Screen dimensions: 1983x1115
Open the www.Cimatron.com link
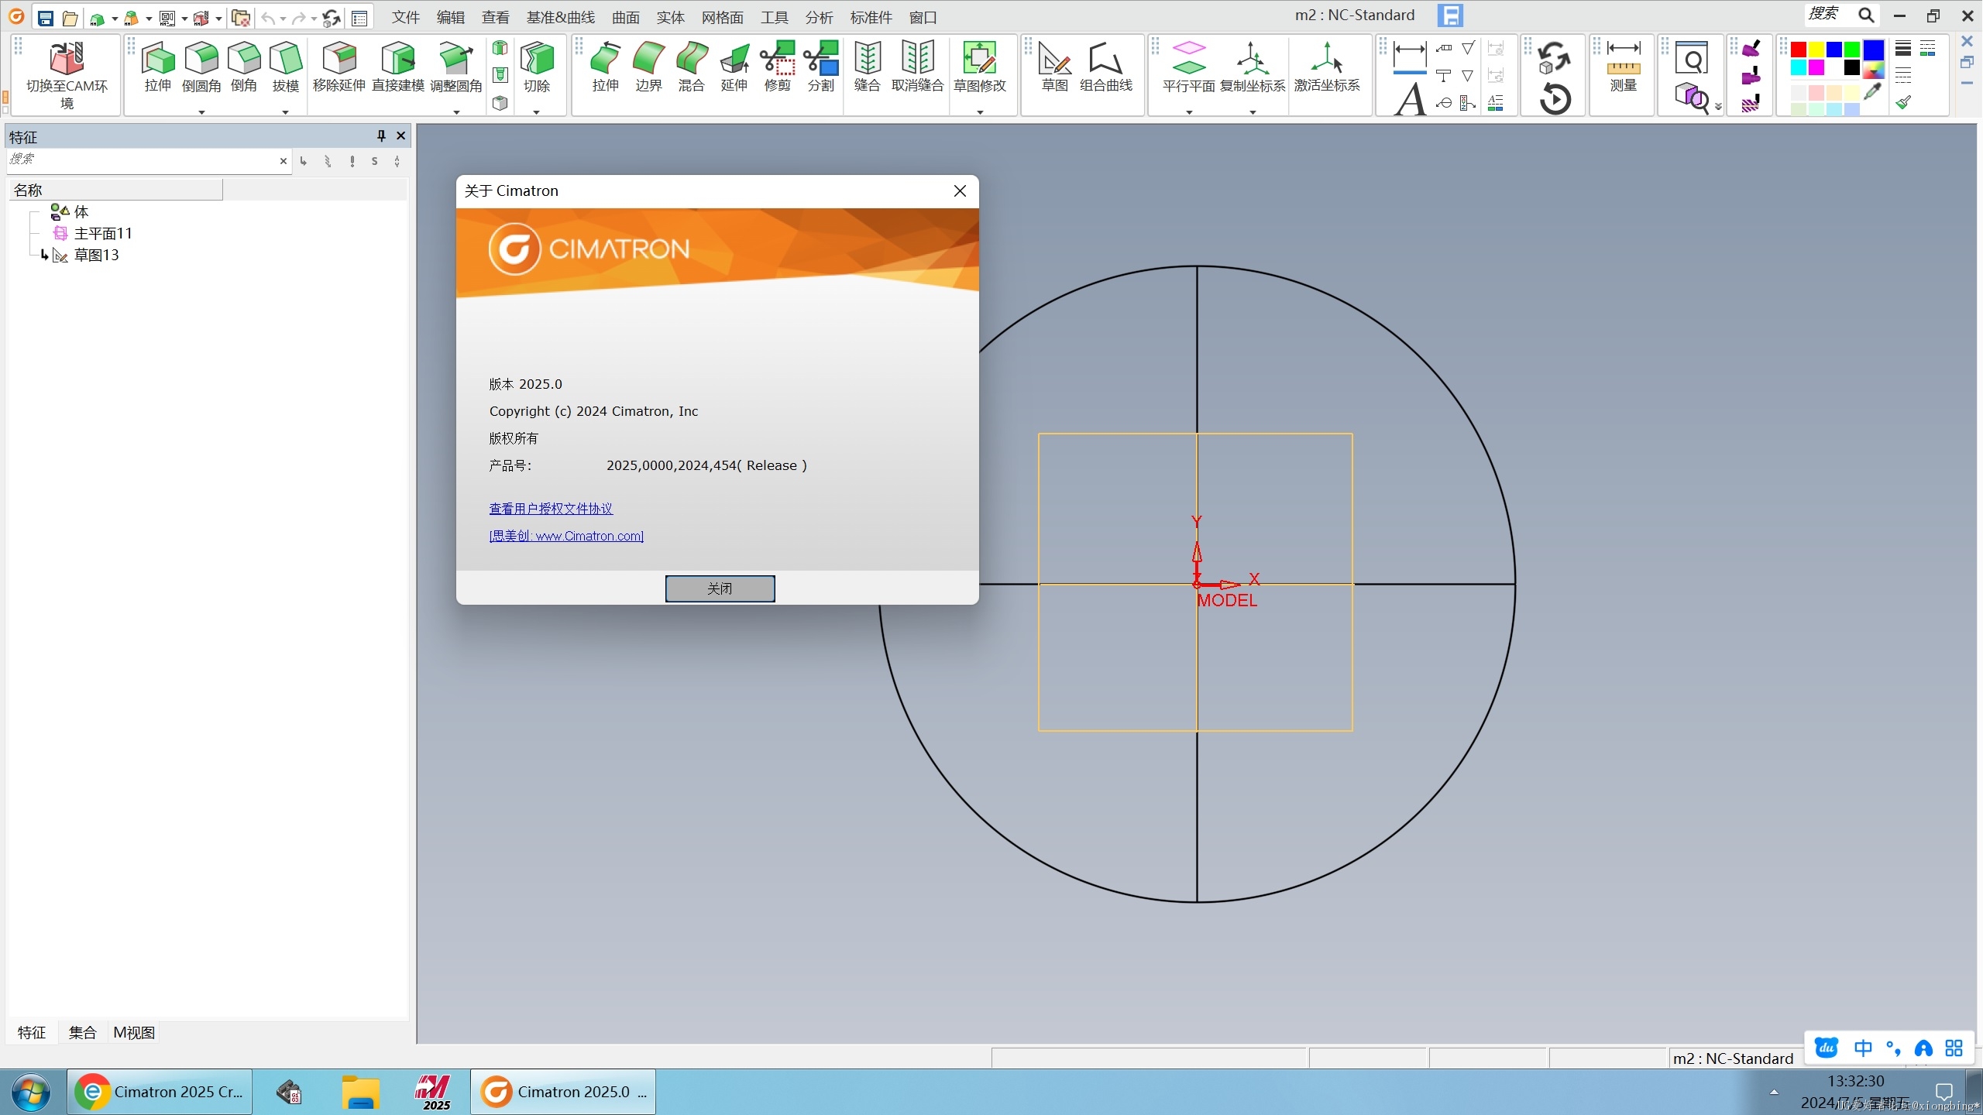[566, 536]
